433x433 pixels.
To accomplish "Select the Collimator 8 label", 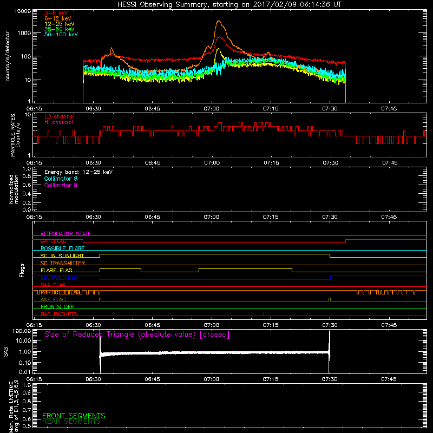I will click(x=61, y=179).
